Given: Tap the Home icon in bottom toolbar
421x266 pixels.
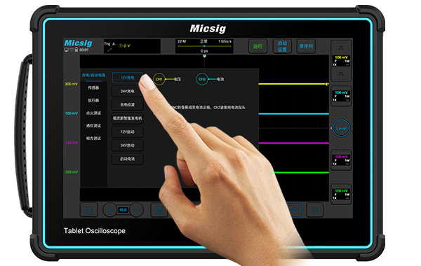Looking at the screenshot, I should 89,210.
